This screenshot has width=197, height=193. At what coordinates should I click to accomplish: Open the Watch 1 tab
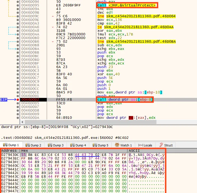123,145
